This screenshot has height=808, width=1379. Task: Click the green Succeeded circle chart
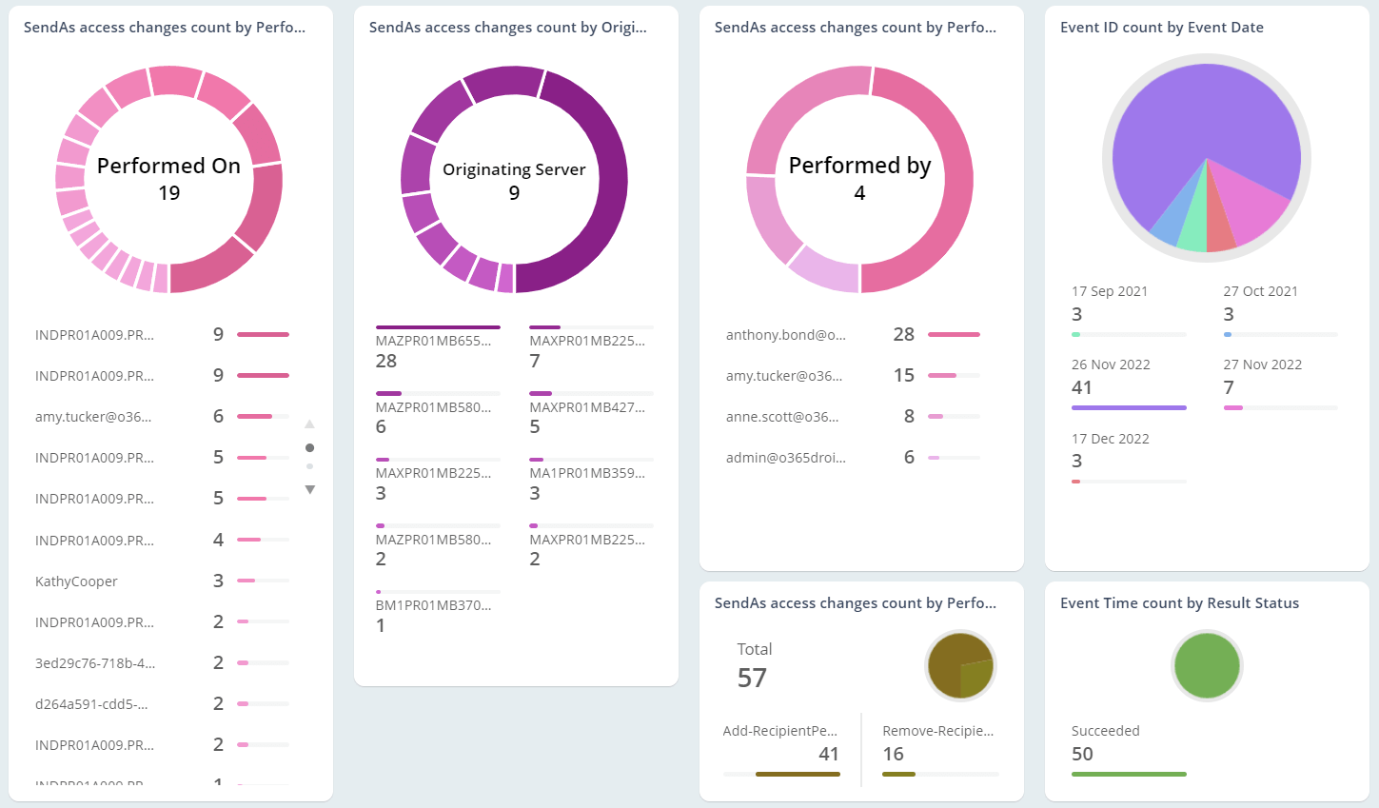(x=1207, y=665)
